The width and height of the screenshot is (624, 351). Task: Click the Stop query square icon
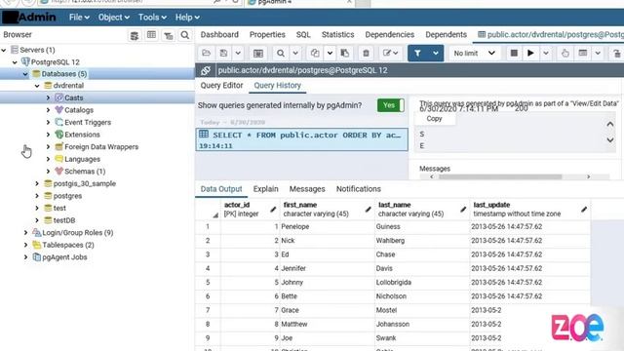pos(514,54)
